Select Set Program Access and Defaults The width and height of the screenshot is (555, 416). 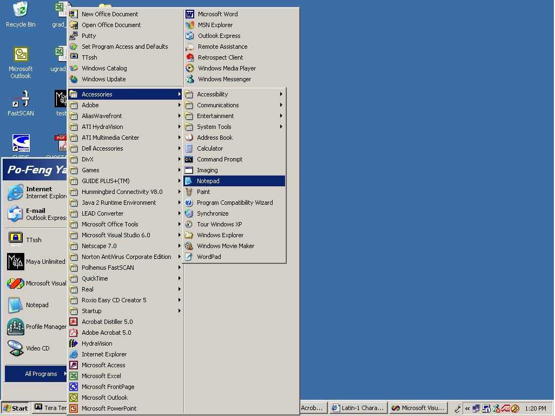coord(125,47)
